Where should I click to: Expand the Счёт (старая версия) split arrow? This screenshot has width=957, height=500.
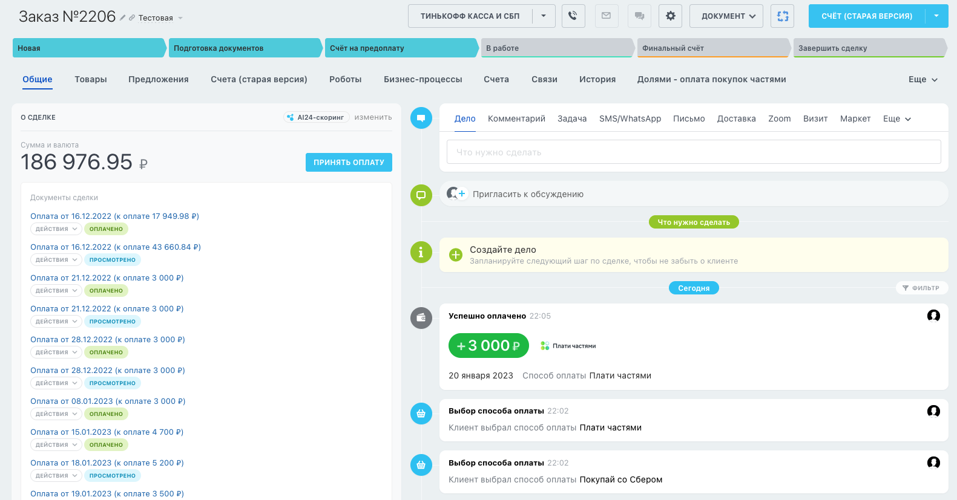936,16
